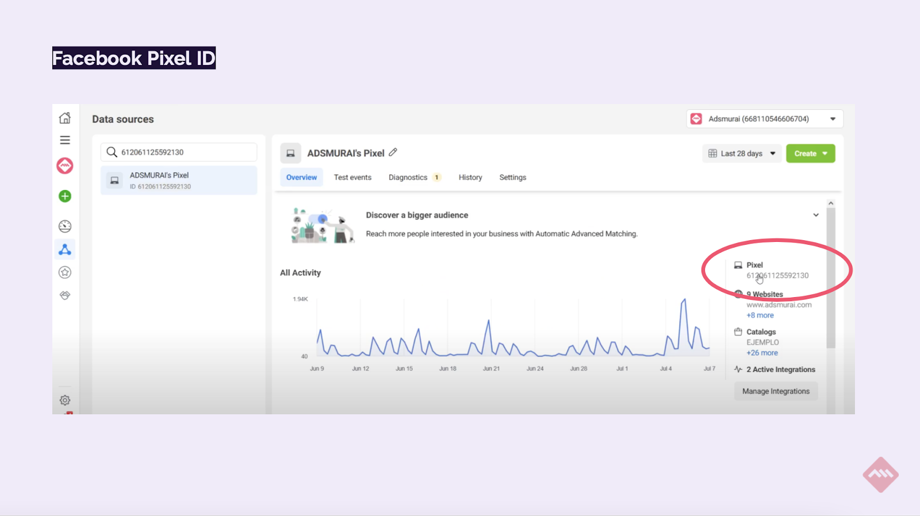The height and width of the screenshot is (516, 920).
Task: Collapse the Discover a bigger audience banner
Action: 815,215
